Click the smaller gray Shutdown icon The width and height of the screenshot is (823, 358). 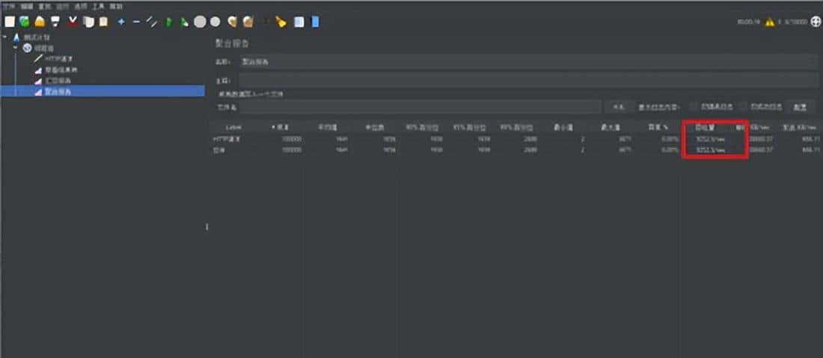pos(215,22)
